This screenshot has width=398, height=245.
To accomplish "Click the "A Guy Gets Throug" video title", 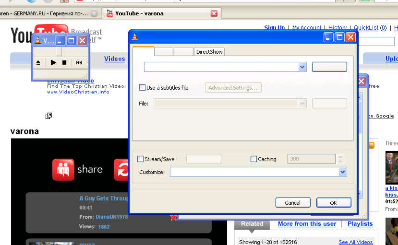I will [x=104, y=198].
